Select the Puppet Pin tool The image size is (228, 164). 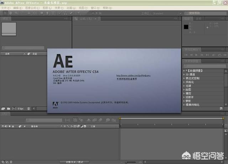78,13
